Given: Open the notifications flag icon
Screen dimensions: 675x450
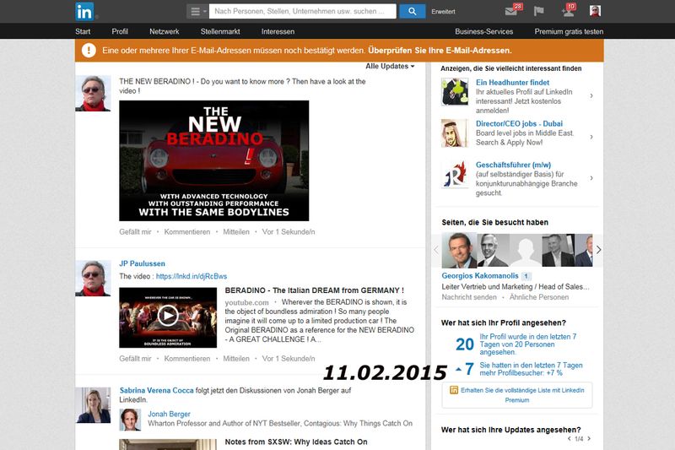Looking at the screenshot, I should coord(538,11).
